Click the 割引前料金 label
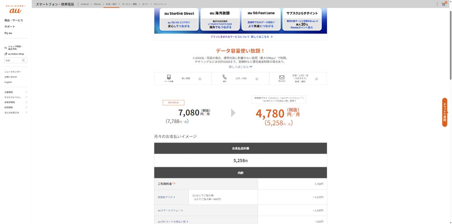Image resolution: width=452 pixels, height=224 pixels. tap(174, 103)
